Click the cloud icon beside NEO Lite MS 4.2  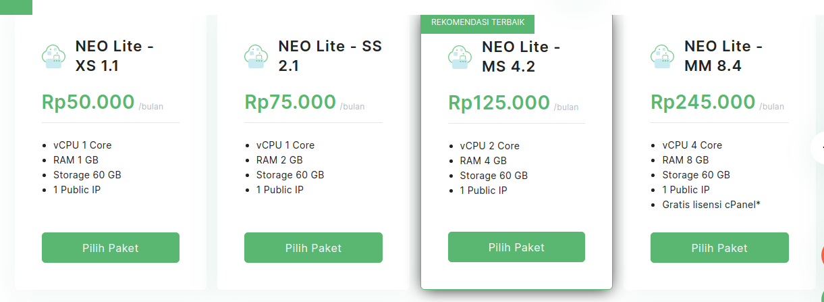coord(460,57)
